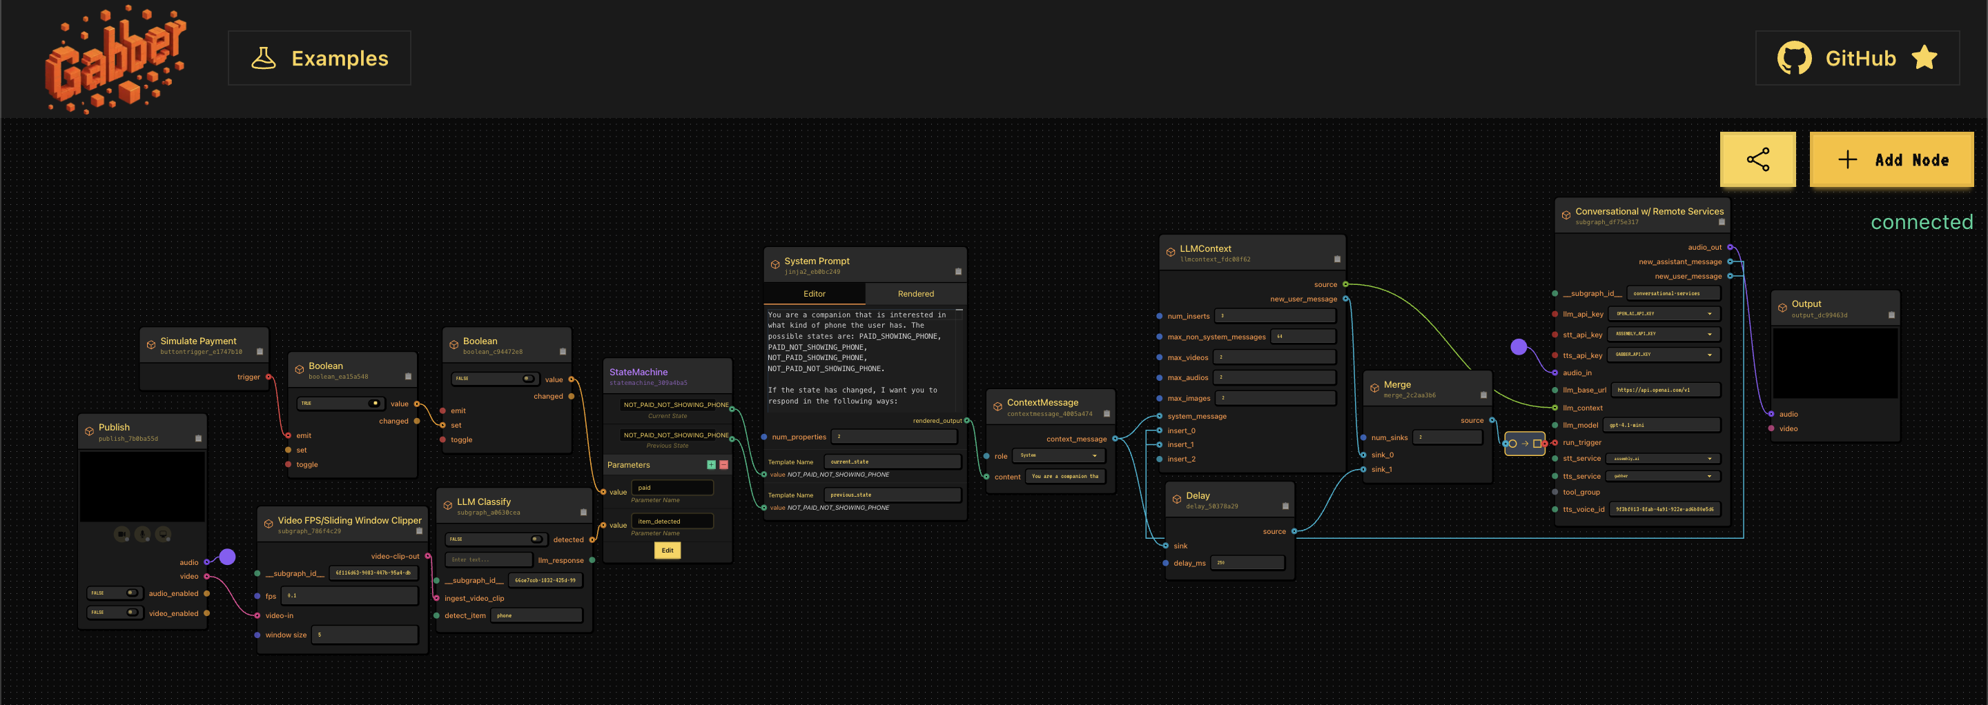Image resolution: width=1988 pixels, height=705 pixels.
Task: Click the clipboard icon on LLM Classify node
Action: point(583,512)
